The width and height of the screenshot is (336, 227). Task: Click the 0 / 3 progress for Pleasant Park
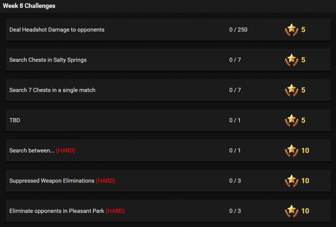pos(235,211)
